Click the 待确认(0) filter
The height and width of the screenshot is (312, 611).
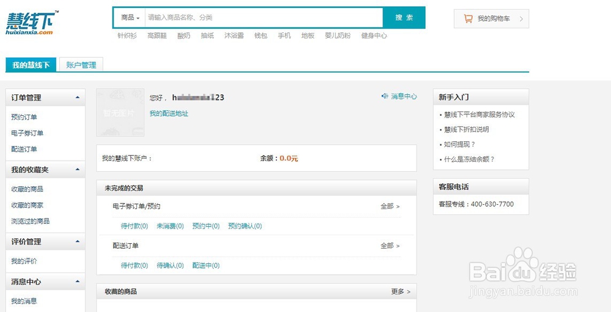[170, 265]
